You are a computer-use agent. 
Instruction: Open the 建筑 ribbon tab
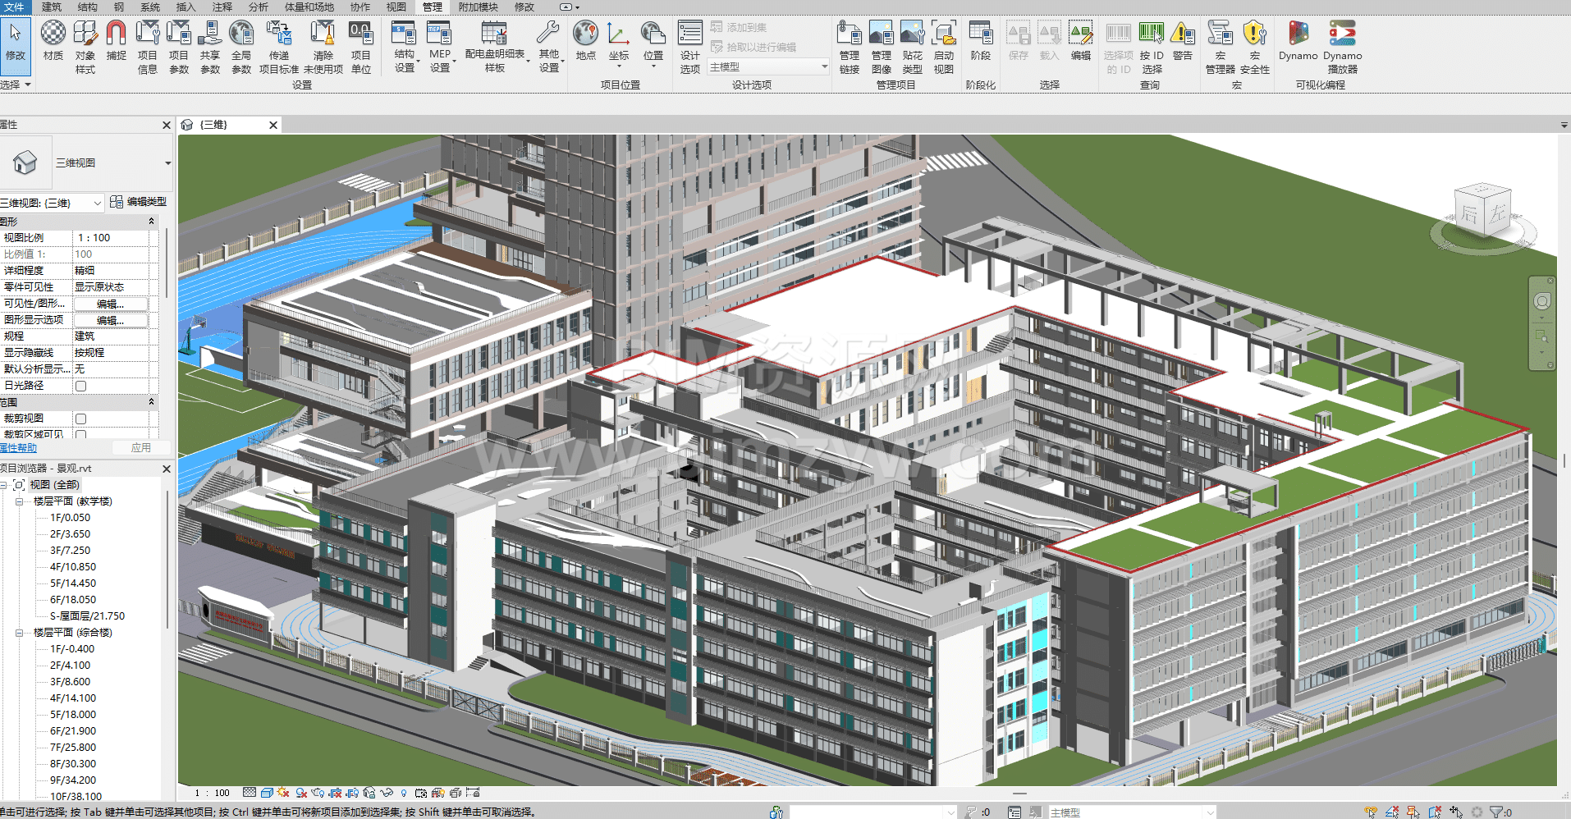(x=52, y=7)
